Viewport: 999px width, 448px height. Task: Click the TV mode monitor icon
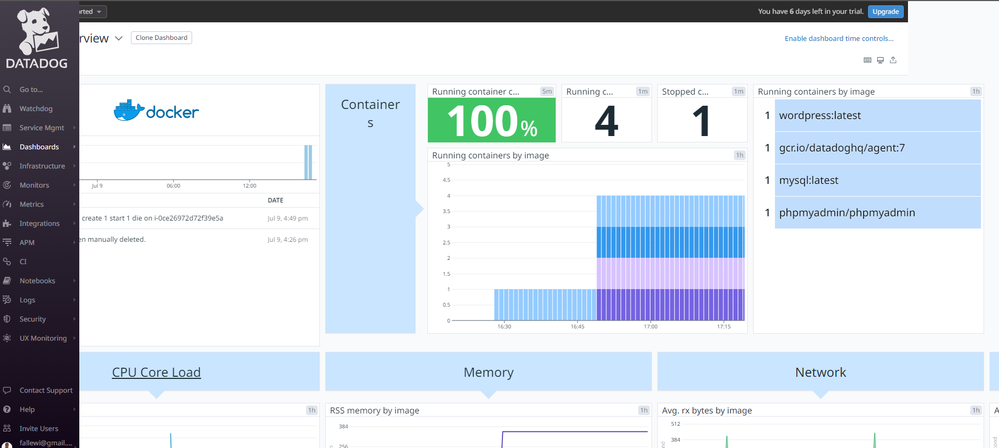(x=880, y=60)
